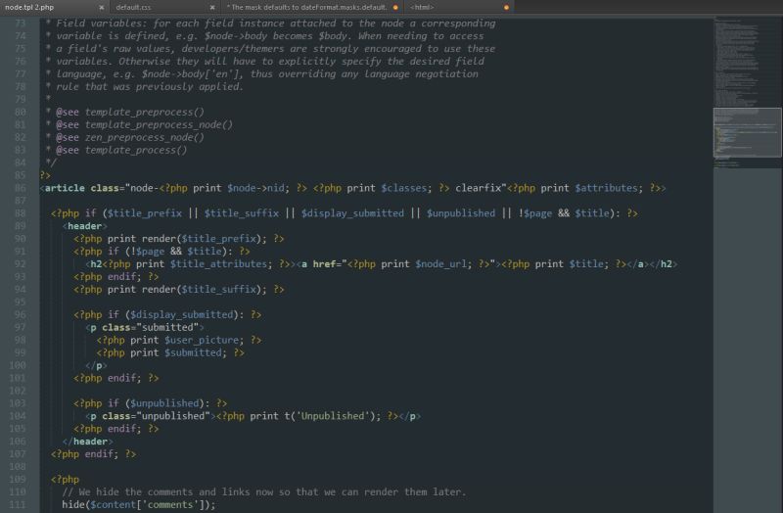Click line number 92 in the gutter
783x513 pixels.
(x=20, y=263)
